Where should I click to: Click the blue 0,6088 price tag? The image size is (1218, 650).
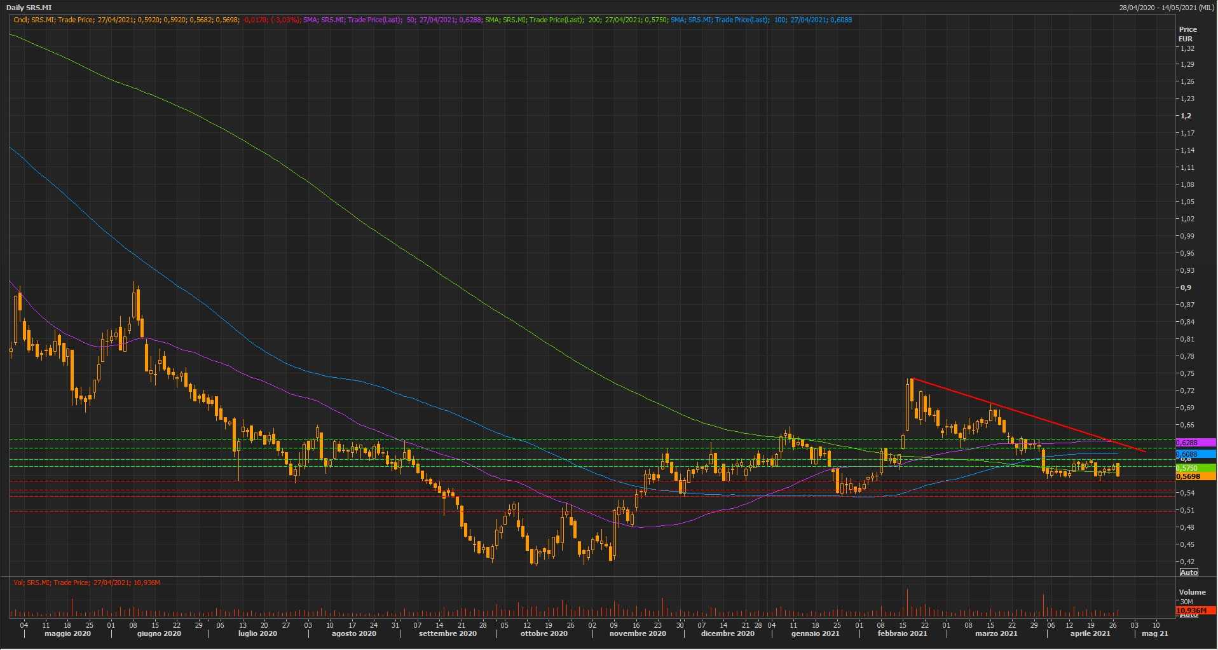[1195, 454]
